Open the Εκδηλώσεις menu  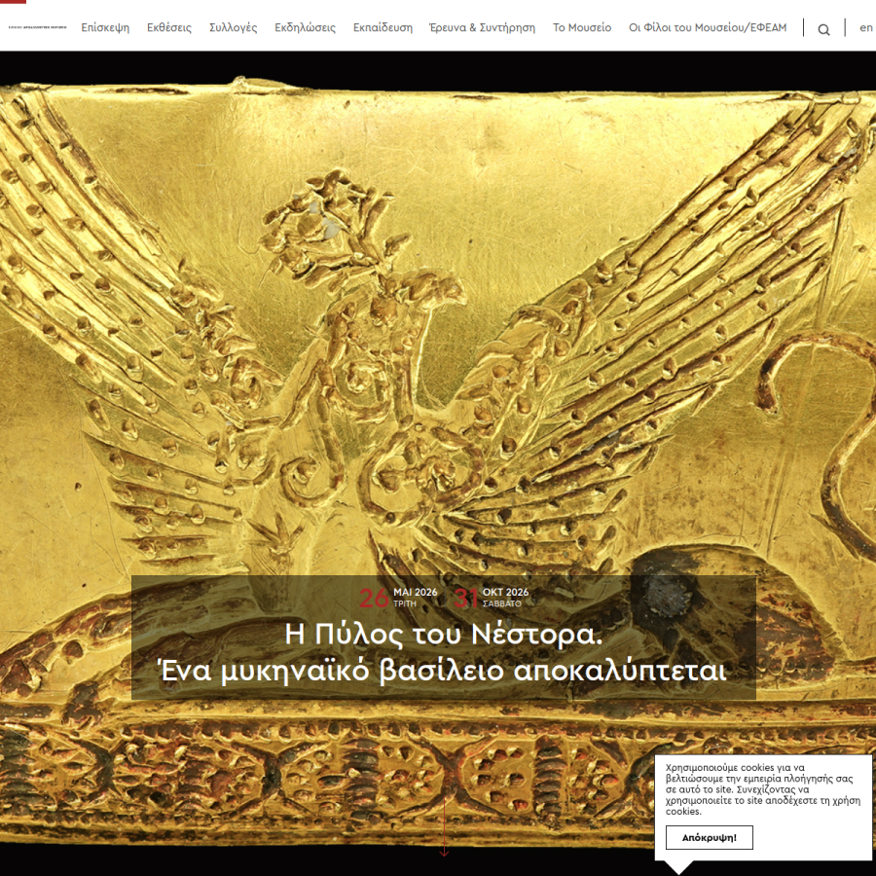[305, 27]
